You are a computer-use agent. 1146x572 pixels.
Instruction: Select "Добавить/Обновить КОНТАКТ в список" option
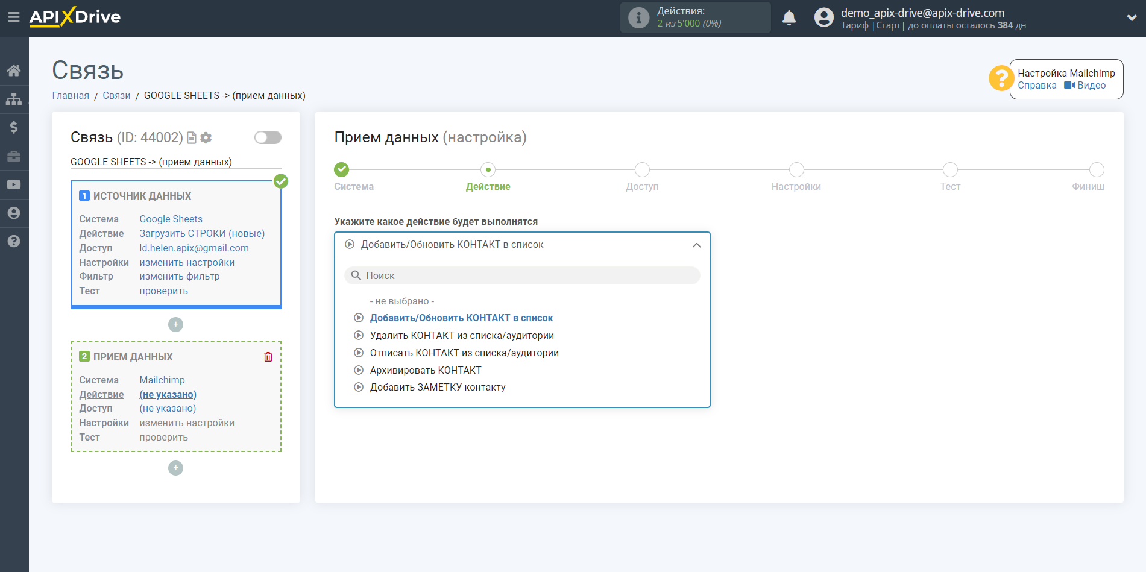tap(461, 318)
